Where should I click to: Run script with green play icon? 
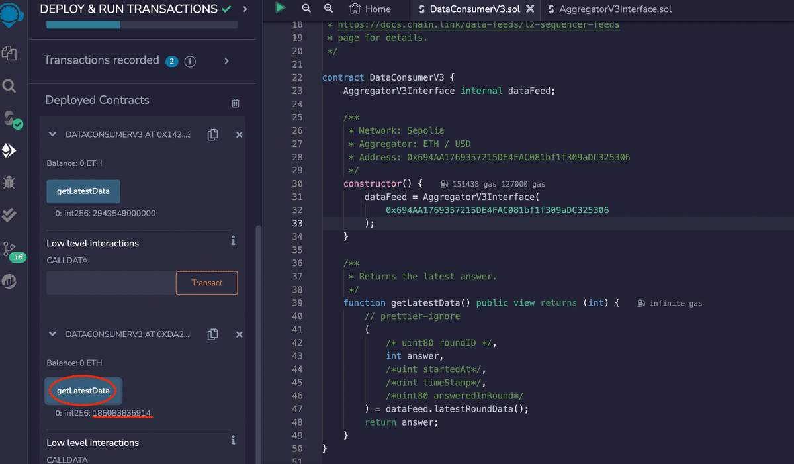point(281,8)
